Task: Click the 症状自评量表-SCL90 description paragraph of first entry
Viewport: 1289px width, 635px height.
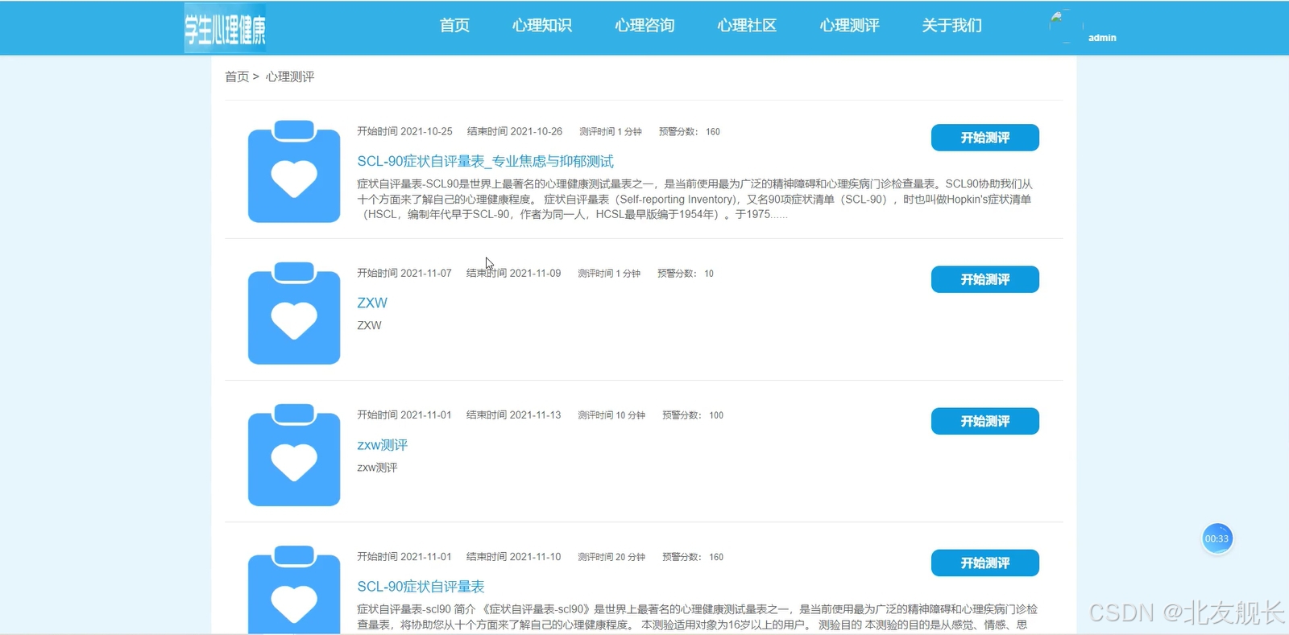Action: point(694,199)
